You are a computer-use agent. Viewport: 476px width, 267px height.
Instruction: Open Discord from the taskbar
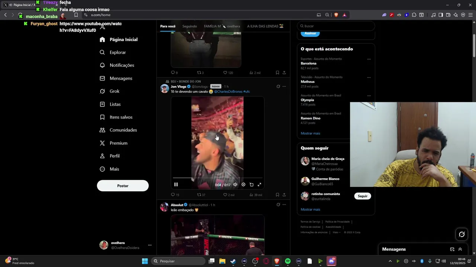(x=331, y=261)
